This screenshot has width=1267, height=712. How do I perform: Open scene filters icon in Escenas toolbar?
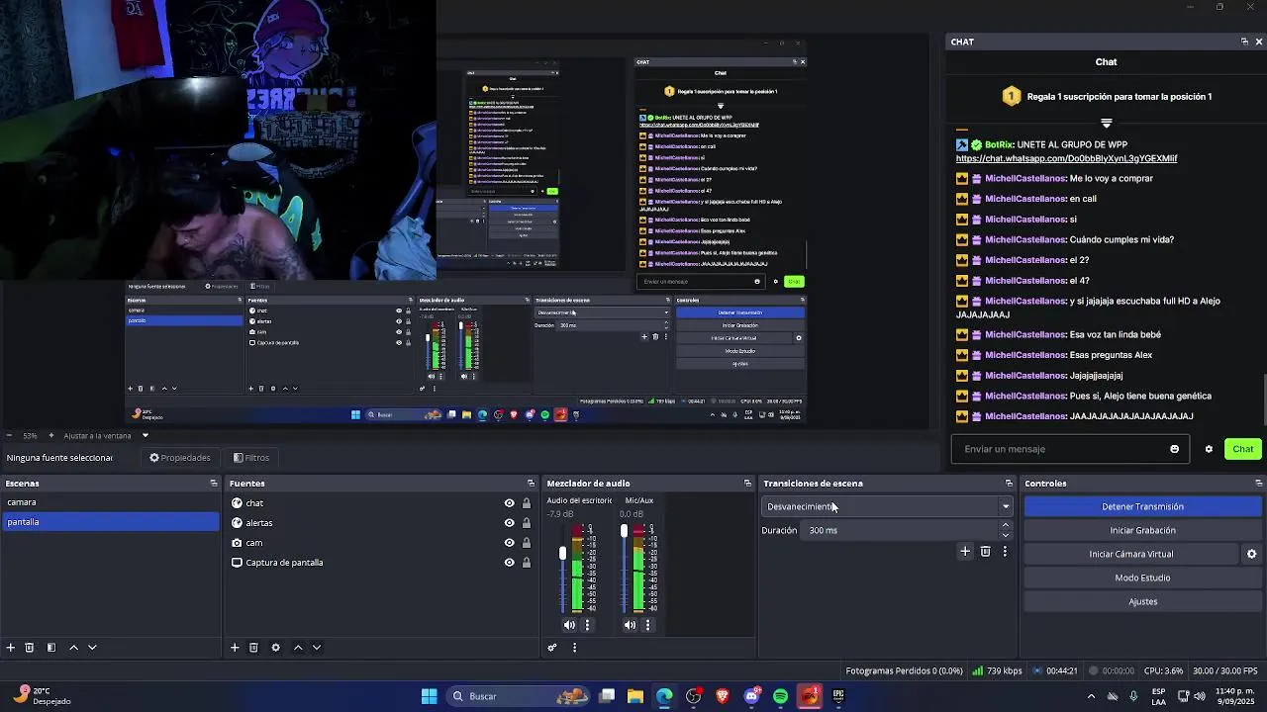[50, 648]
